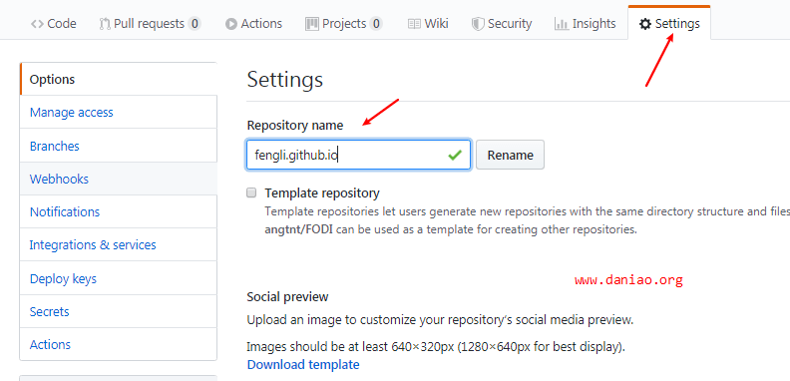Focus the Repository name input field
The width and height of the screenshot is (790, 381).
[358, 155]
